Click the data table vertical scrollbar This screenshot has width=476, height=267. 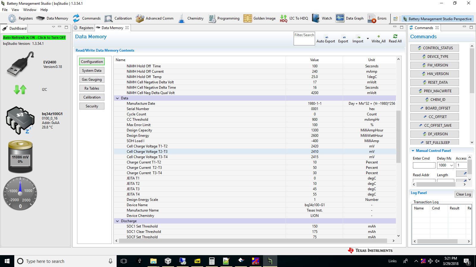(398, 136)
